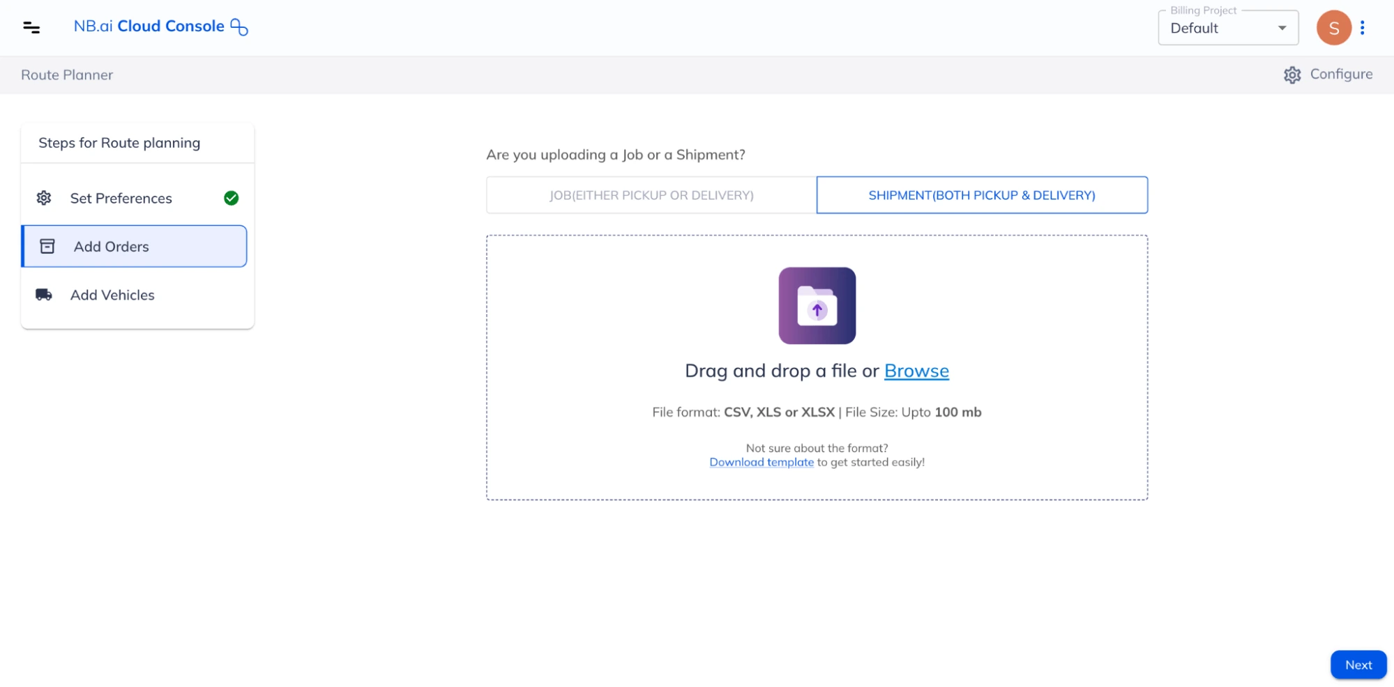Image resolution: width=1394 pixels, height=687 pixels.
Task: Open the Set Preferences step
Action: tap(121, 198)
